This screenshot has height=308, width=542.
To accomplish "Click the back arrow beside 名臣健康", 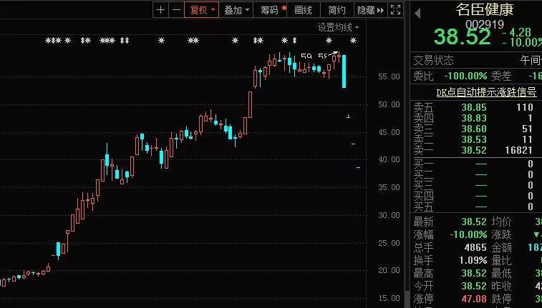I will [417, 14].
